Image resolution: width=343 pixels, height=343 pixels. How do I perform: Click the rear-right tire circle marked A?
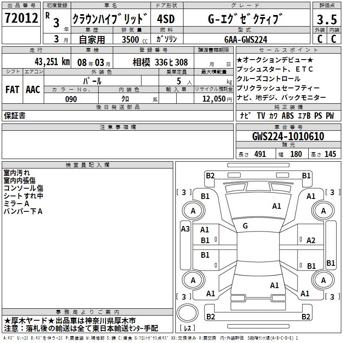[323, 280]
